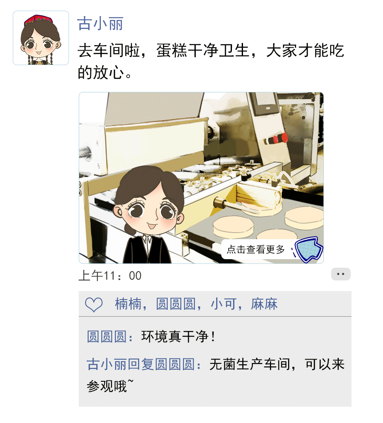Open liker 楠楠's profile
Screen dimensions: 383x423
(129, 304)
